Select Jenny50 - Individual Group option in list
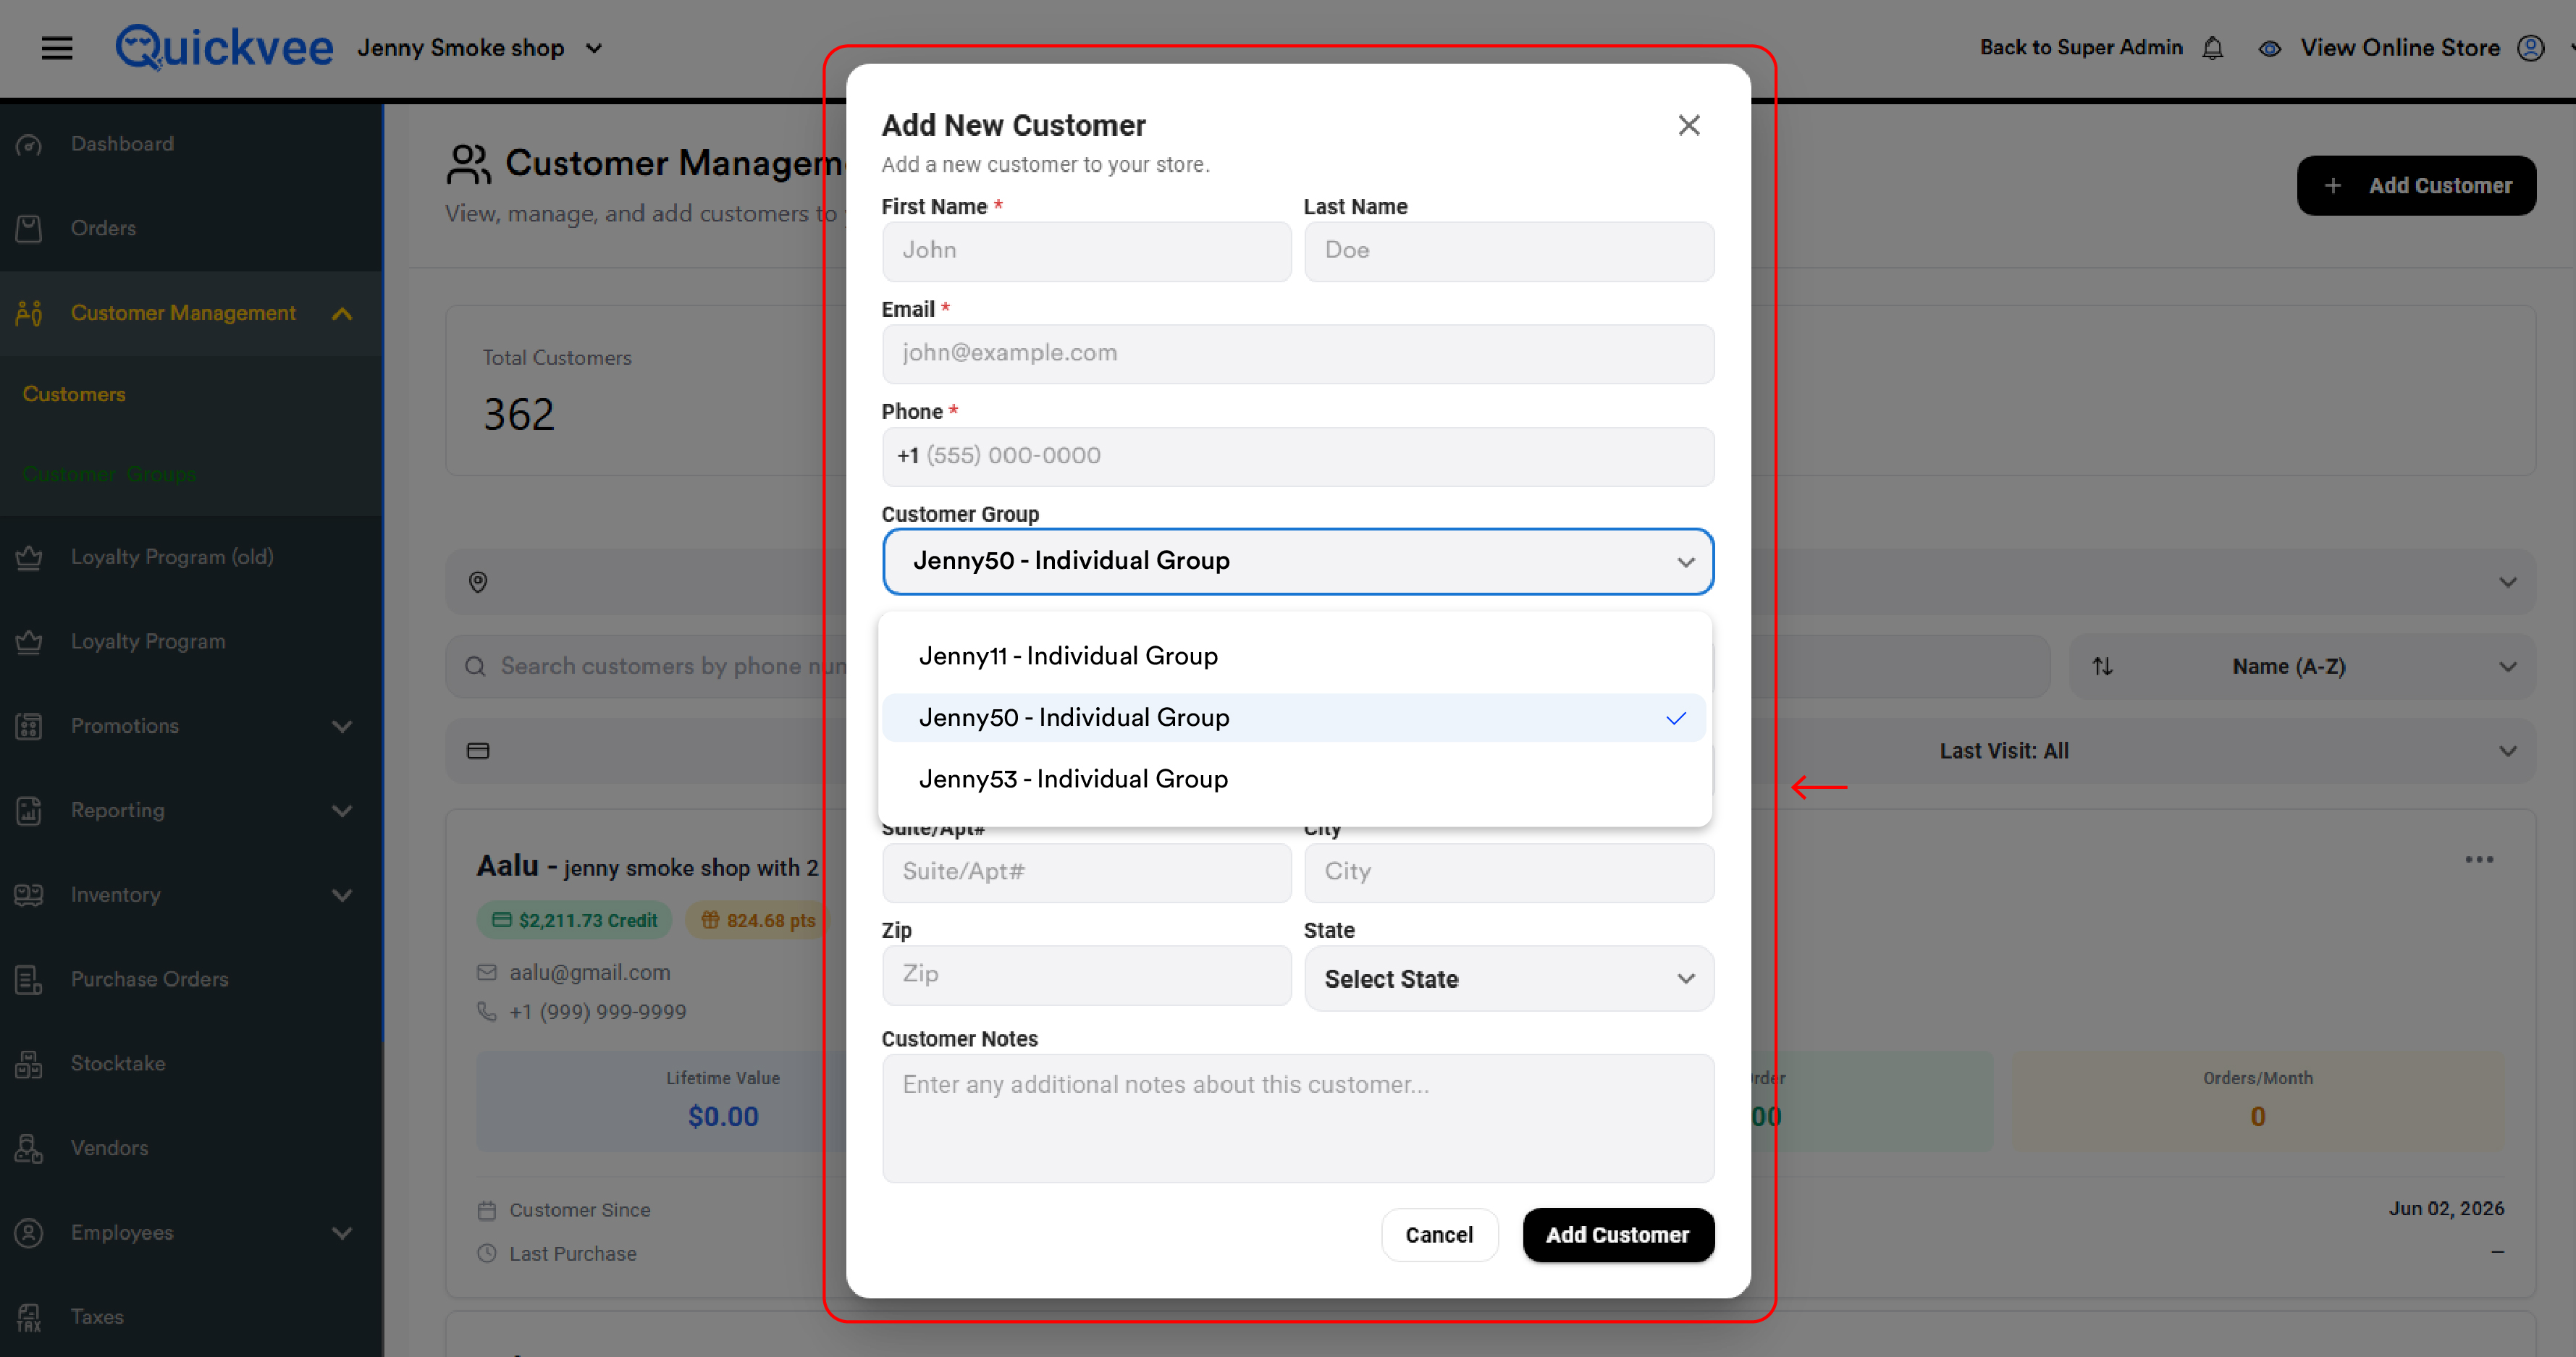Image resolution: width=2576 pixels, height=1357 pixels. pos(1294,717)
